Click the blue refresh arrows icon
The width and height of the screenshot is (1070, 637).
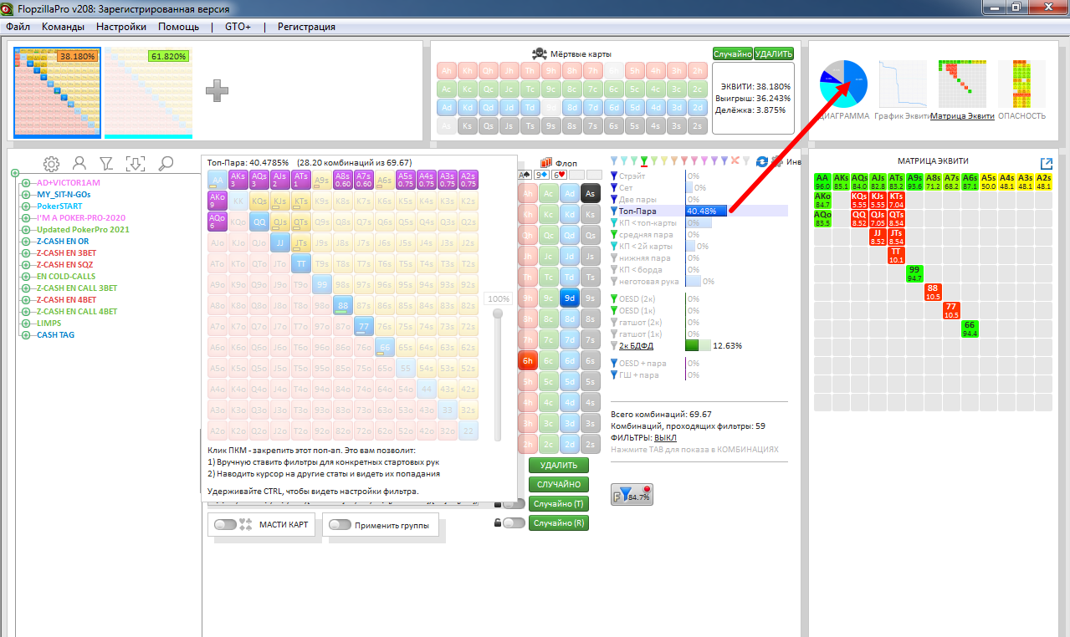tap(762, 161)
